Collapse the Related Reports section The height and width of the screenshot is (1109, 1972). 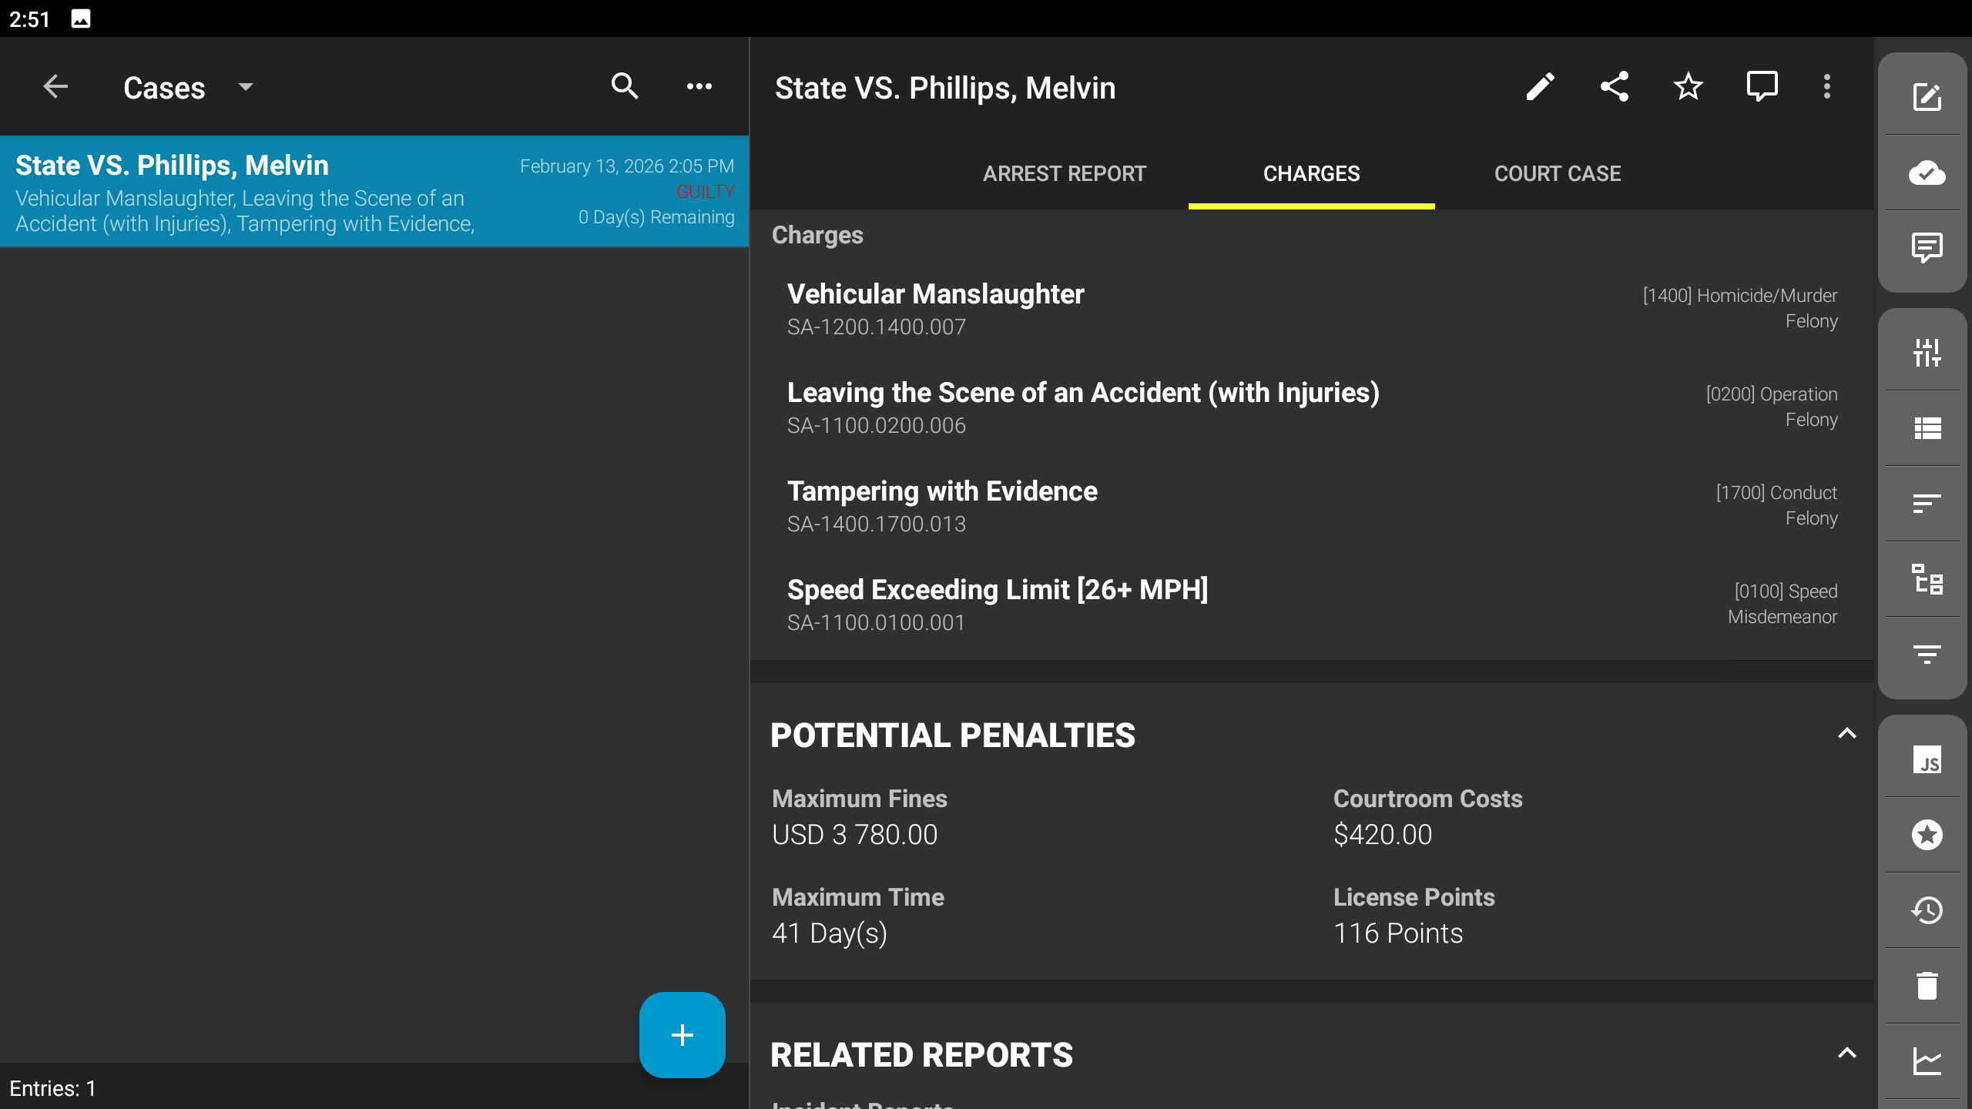1846,1054
